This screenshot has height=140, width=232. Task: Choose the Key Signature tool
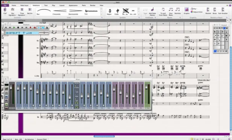(x=12, y=12)
